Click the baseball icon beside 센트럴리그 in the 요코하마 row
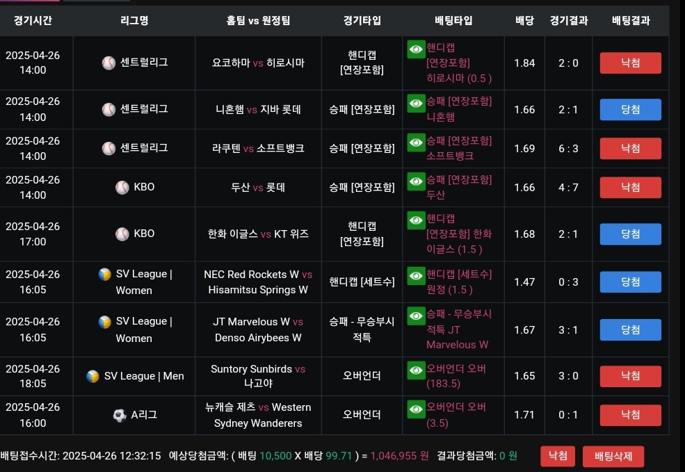This screenshot has height=472, width=685. click(x=108, y=63)
